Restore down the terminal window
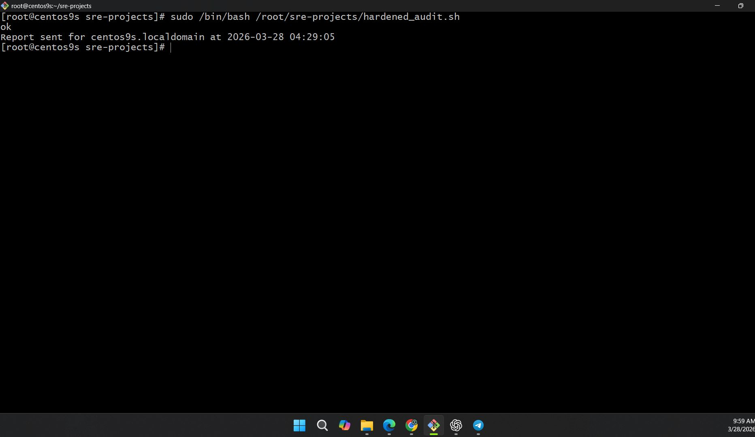This screenshot has width=755, height=437. (x=740, y=6)
